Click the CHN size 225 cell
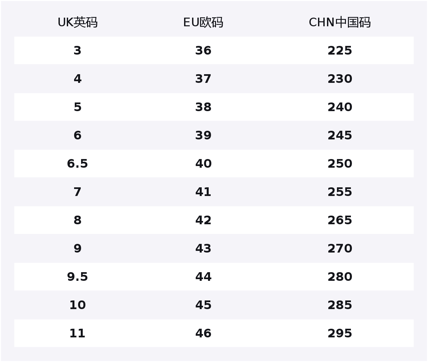This screenshot has height=362, width=428. (x=340, y=51)
